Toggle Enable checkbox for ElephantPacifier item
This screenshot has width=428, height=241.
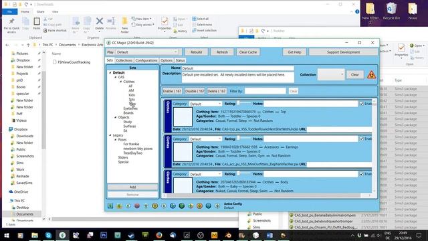(x=361, y=139)
